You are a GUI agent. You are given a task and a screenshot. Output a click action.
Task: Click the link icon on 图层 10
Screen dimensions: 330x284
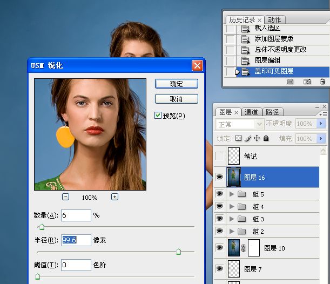pyautogui.click(x=244, y=248)
